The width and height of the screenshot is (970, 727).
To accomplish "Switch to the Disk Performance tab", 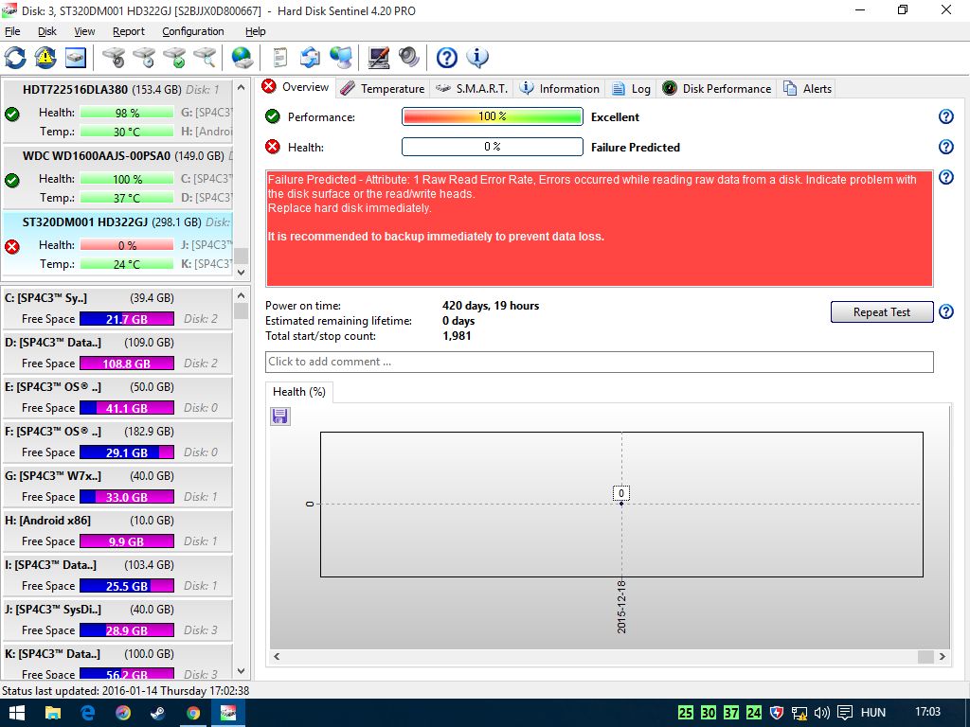I will click(x=718, y=88).
